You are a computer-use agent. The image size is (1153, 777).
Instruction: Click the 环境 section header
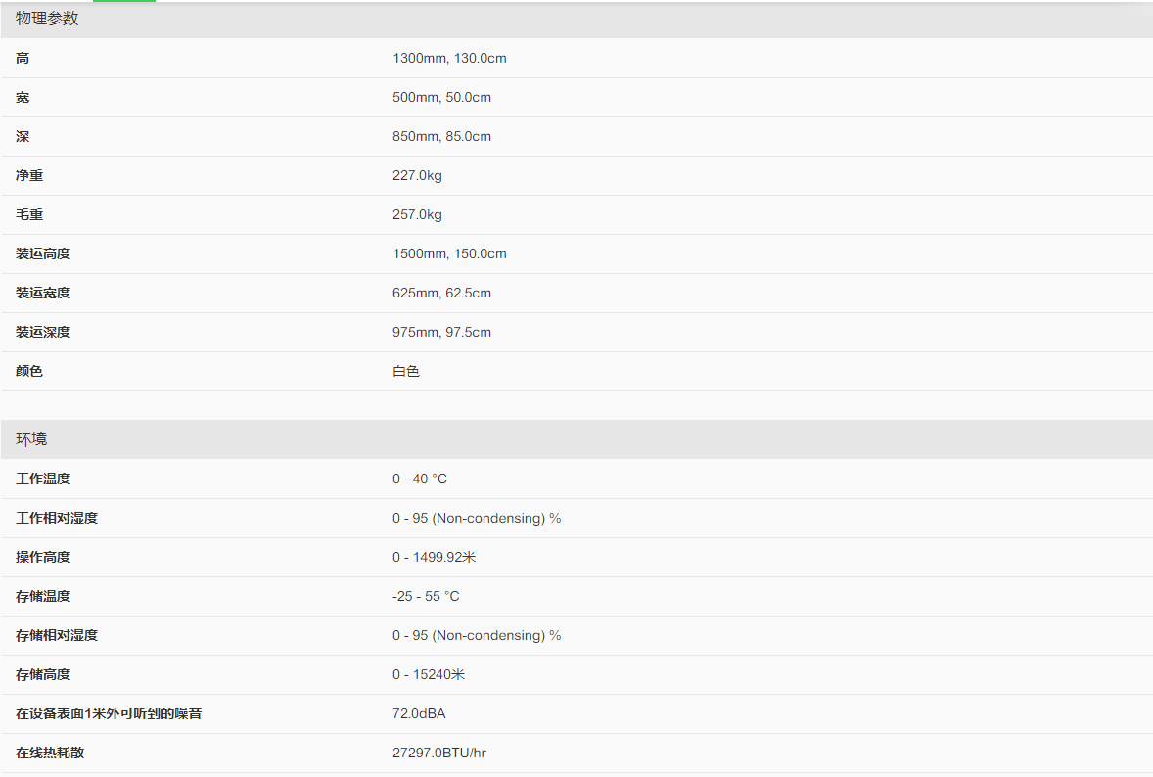point(31,439)
